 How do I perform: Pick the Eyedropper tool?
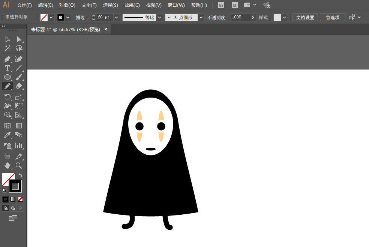pyautogui.click(x=7, y=135)
